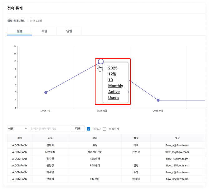Image resolution: width=209 pixels, height=190 pixels.
Task: Uncheck the 접속자 checkbox
Action: point(89,129)
